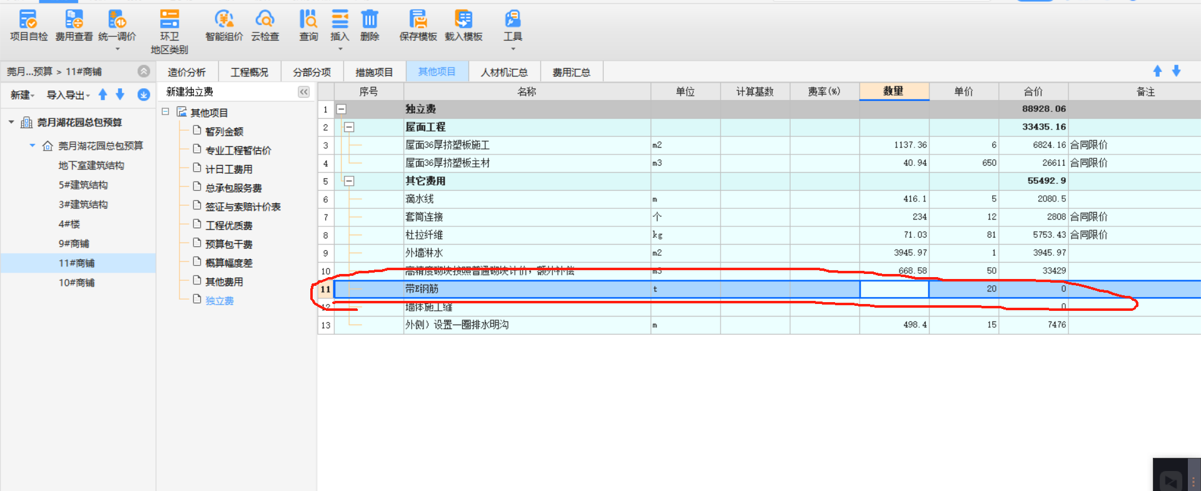This screenshot has width=1201, height=491.
Task: Select 5#建筑结构 in project tree
Action: tap(83, 185)
